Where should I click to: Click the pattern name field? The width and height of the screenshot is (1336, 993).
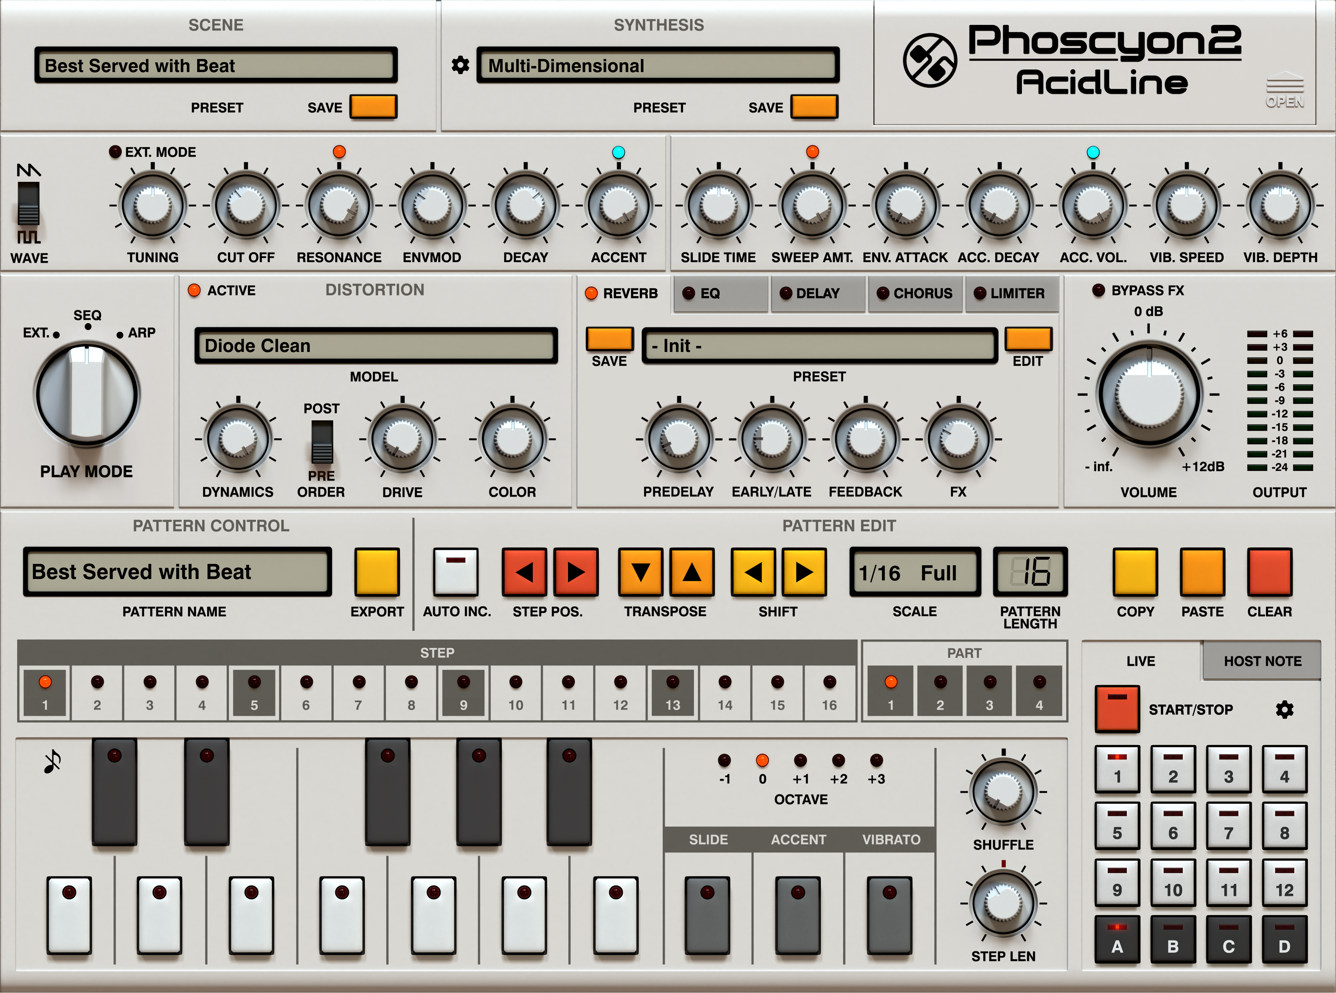click(177, 572)
